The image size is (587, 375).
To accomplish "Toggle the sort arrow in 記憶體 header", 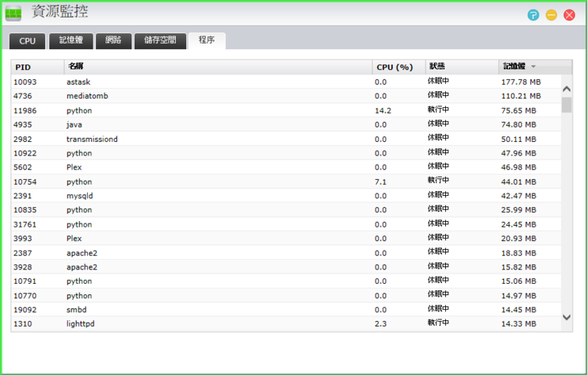I will click(x=534, y=67).
